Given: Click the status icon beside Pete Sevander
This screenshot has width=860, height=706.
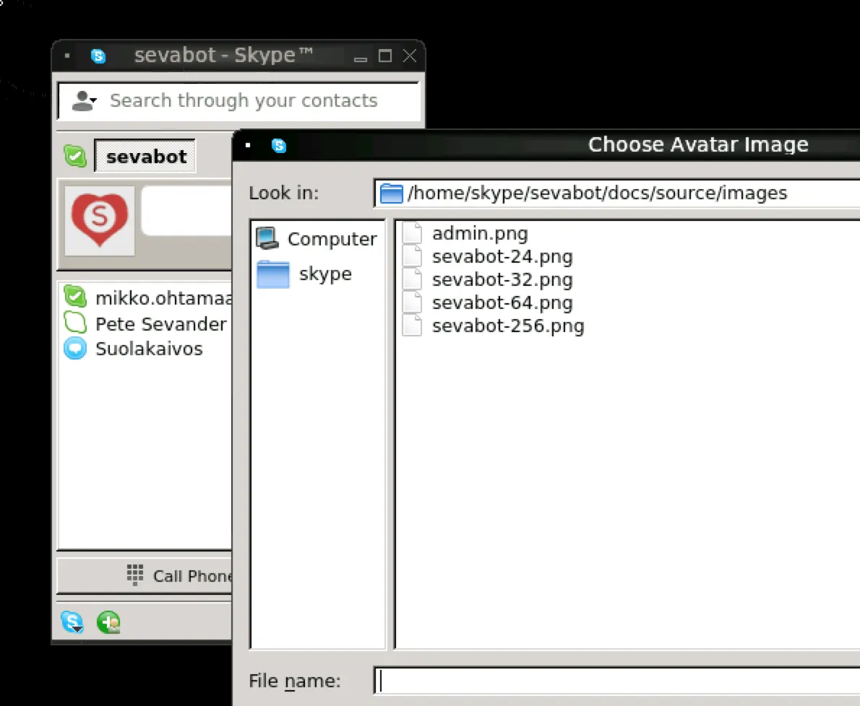Looking at the screenshot, I should (x=75, y=323).
